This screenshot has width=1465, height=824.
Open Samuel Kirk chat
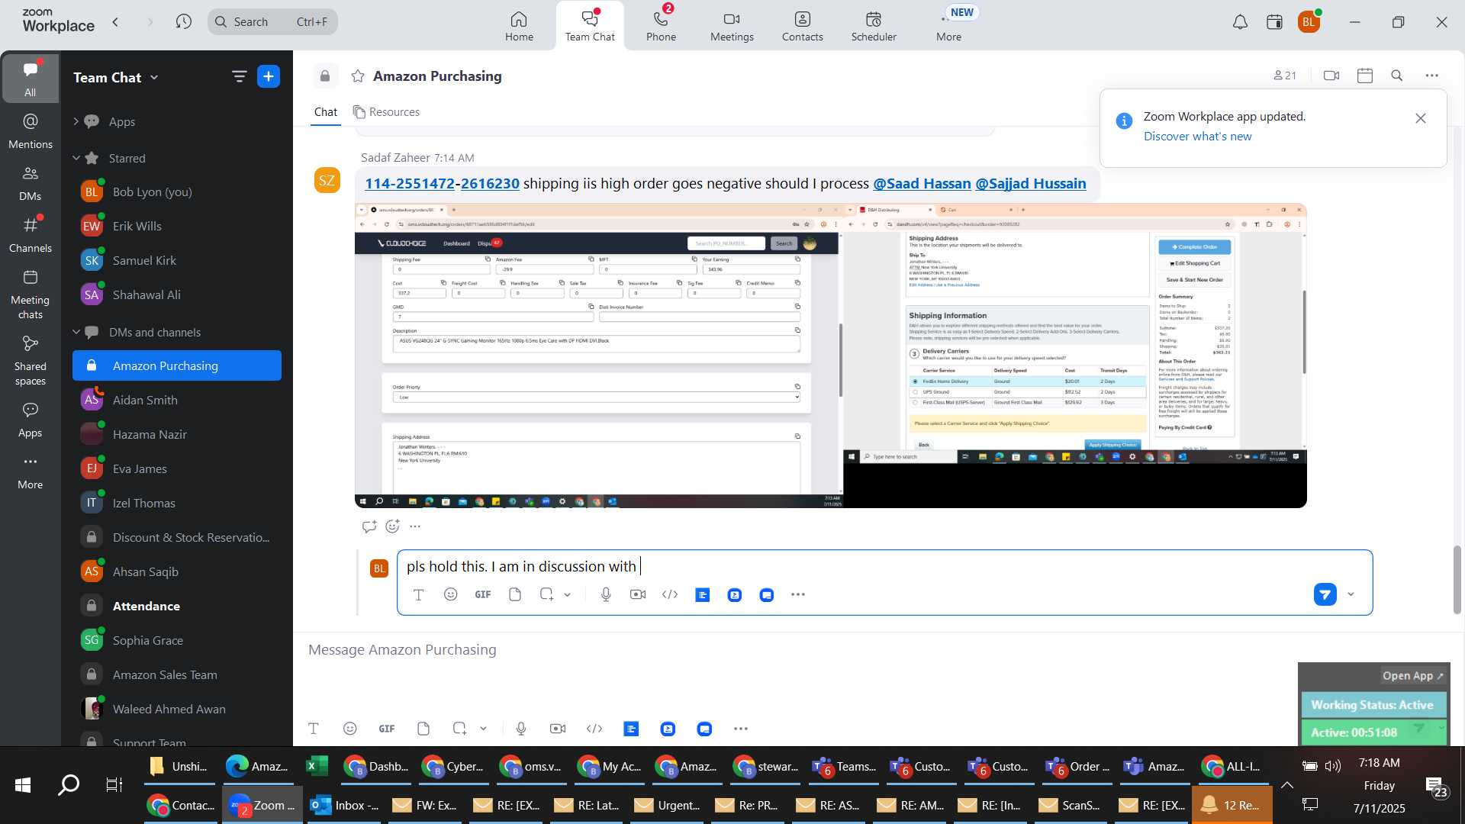point(177,260)
